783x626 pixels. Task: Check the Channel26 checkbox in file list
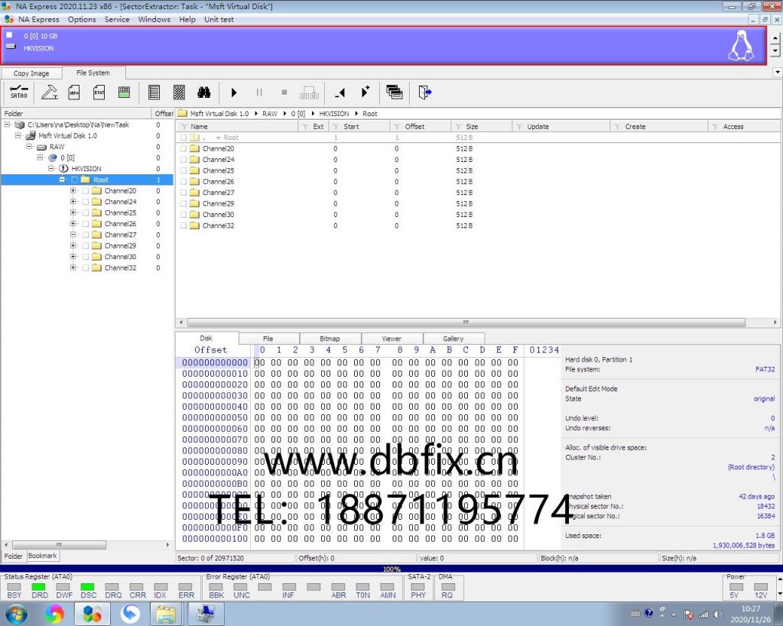coord(184,182)
